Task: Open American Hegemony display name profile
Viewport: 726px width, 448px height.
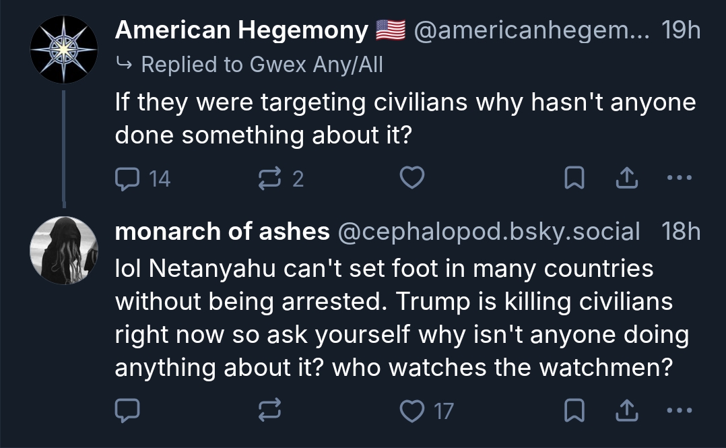Action: 241,30
